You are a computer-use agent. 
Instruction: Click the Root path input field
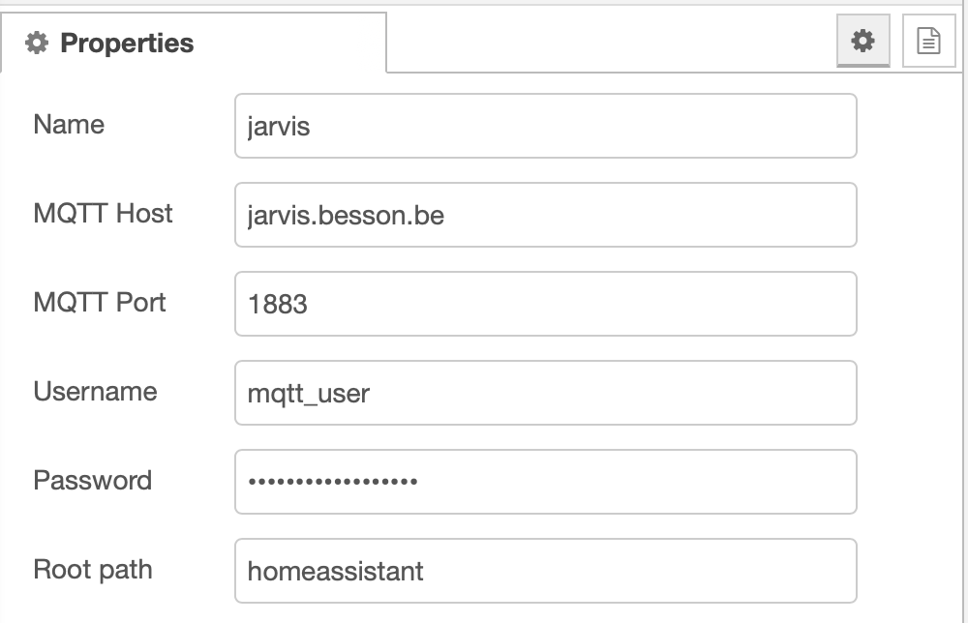(545, 571)
